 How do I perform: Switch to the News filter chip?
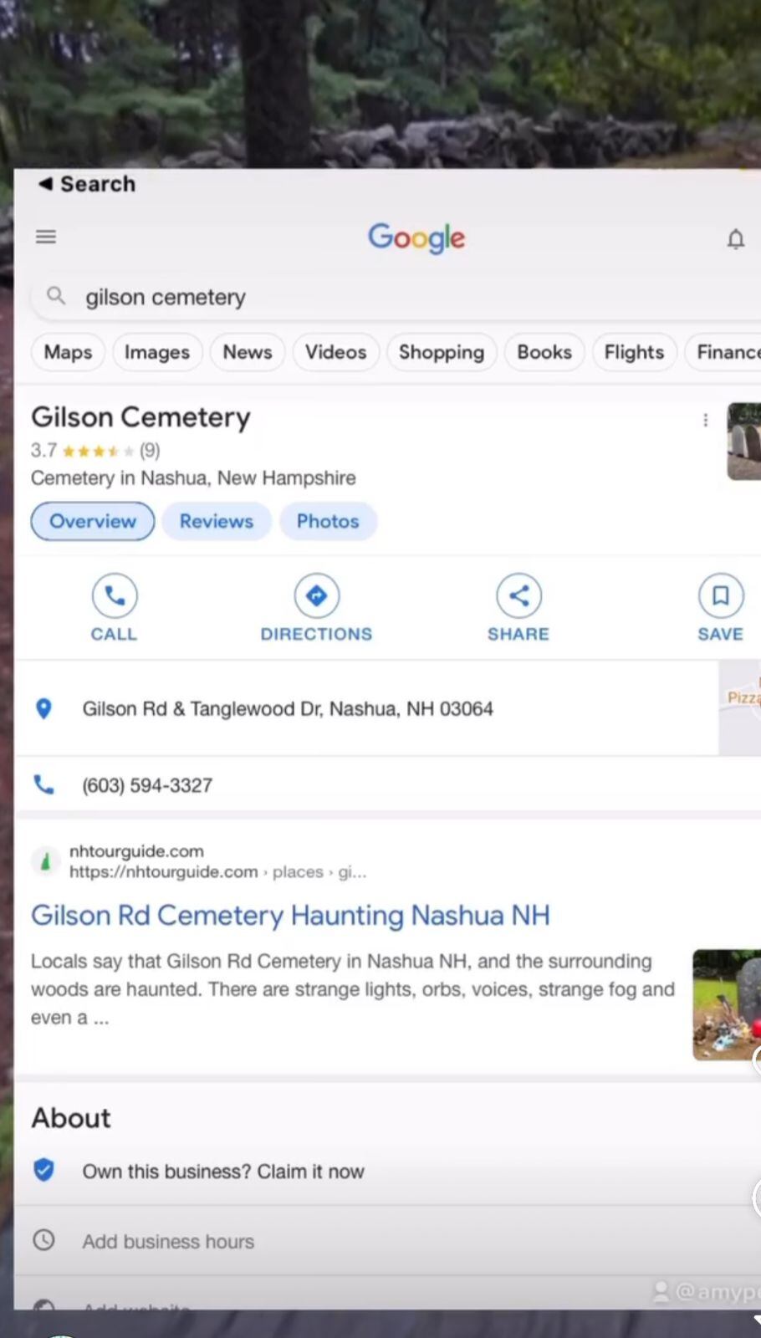(247, 352)
